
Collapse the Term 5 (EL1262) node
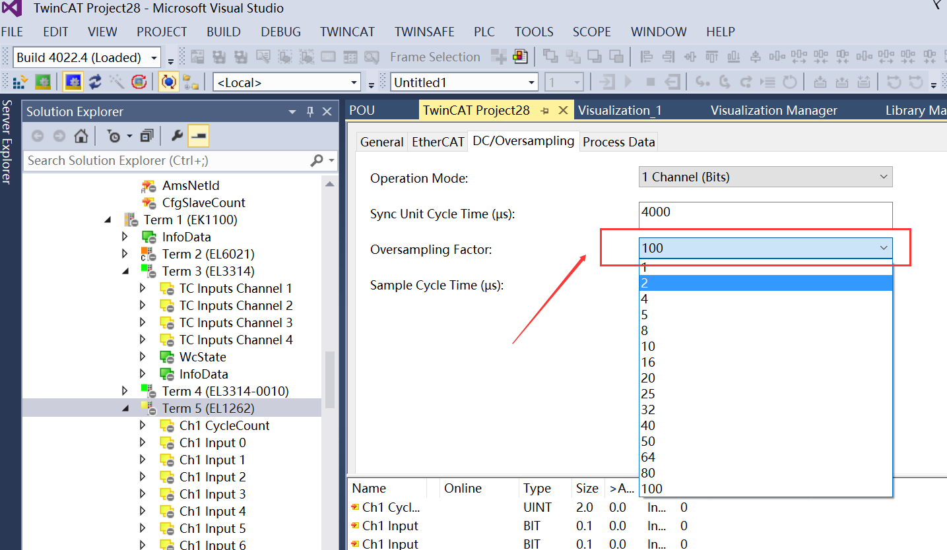pos(125,408)
